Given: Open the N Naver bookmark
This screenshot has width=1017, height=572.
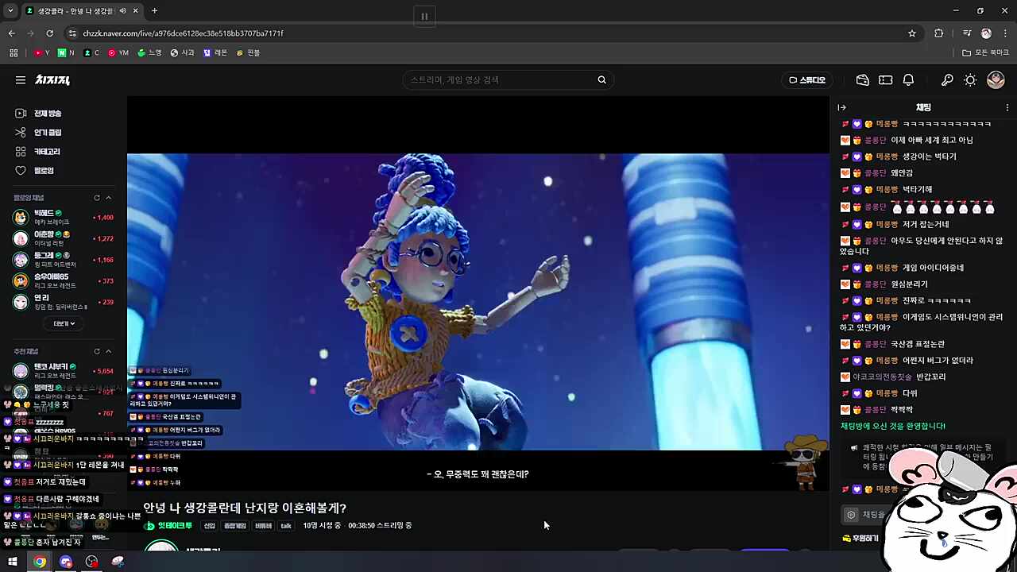Looking at the screenshot, I should point(66,52).
